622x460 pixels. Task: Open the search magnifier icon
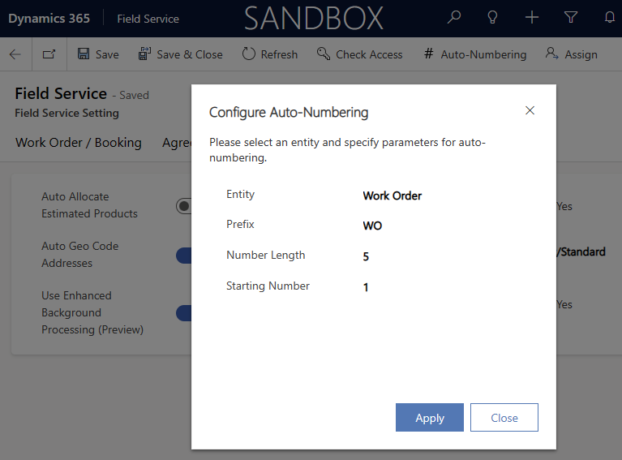(x=454, y=18)
